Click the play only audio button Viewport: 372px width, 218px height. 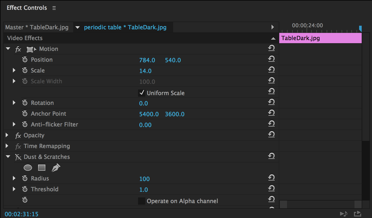tap(344, 214)
